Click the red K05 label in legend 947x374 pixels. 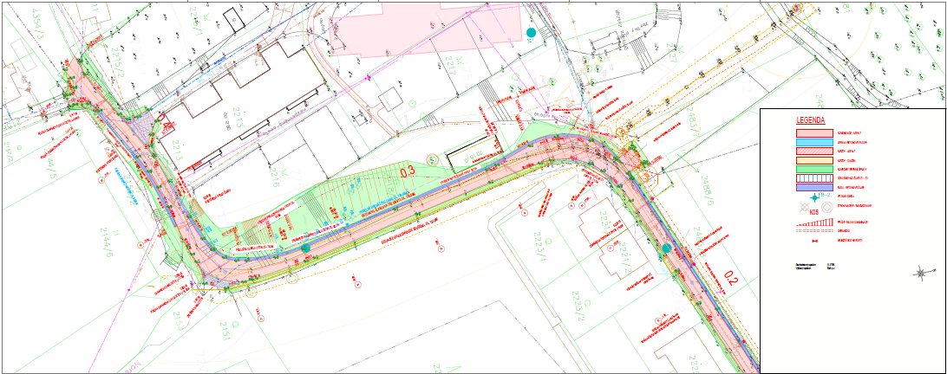point(813,210)
